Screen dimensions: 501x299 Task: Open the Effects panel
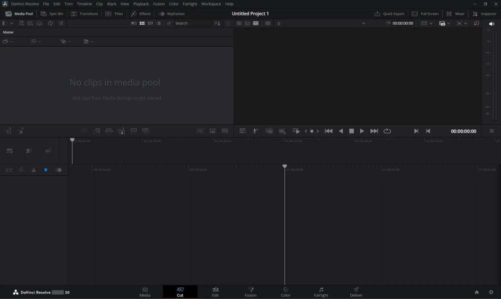(141, 14)
